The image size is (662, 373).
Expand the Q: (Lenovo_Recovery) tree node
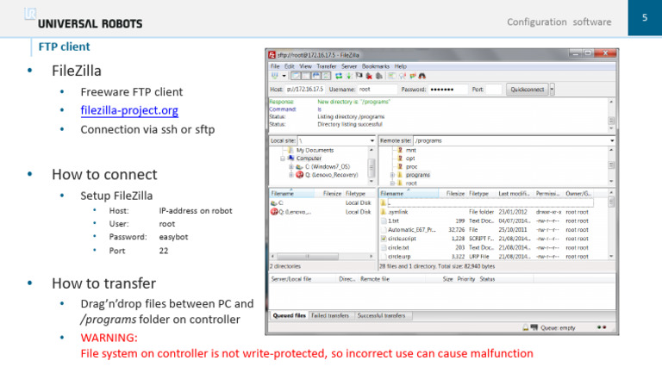(x=290, y=175)
